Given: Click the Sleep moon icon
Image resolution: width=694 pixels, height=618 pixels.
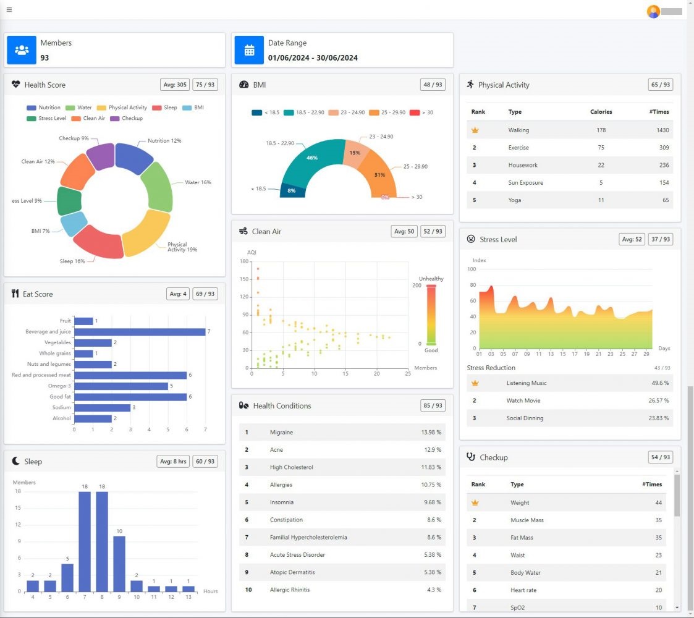Looking at the screenshot, I should click(x=16, y=461).
